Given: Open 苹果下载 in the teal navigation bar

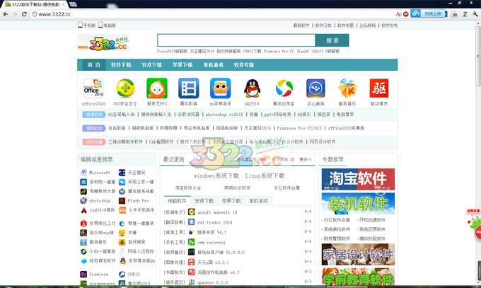Looking at the screenshot, I should click(x=182, y=65).
